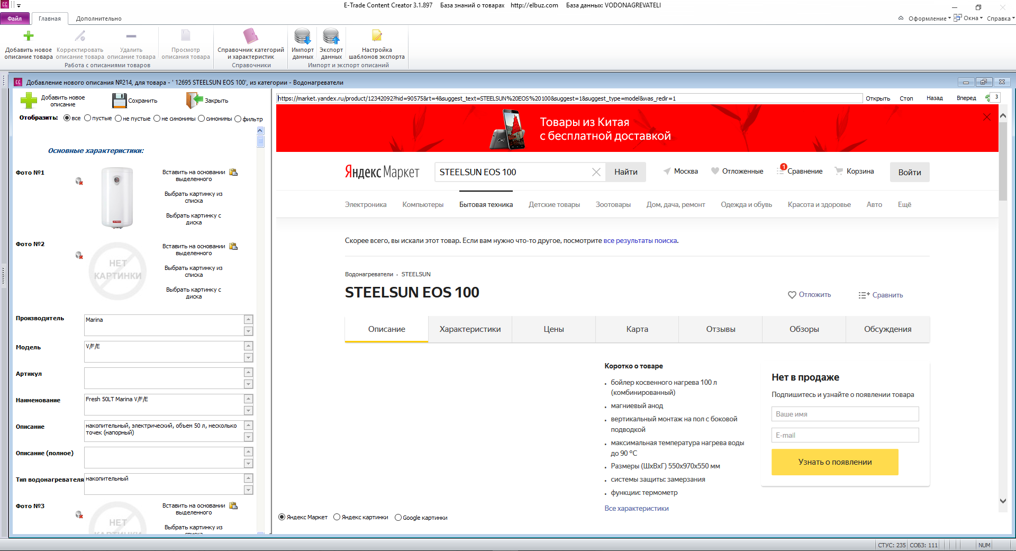
Task: Click the Добавить новое описание icon in editor
Action: (x=29, y=101)
